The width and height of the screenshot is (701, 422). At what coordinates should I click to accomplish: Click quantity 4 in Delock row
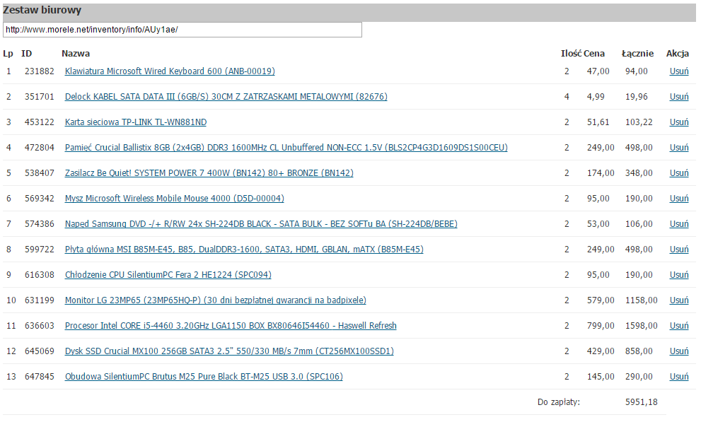click(567, 96)
